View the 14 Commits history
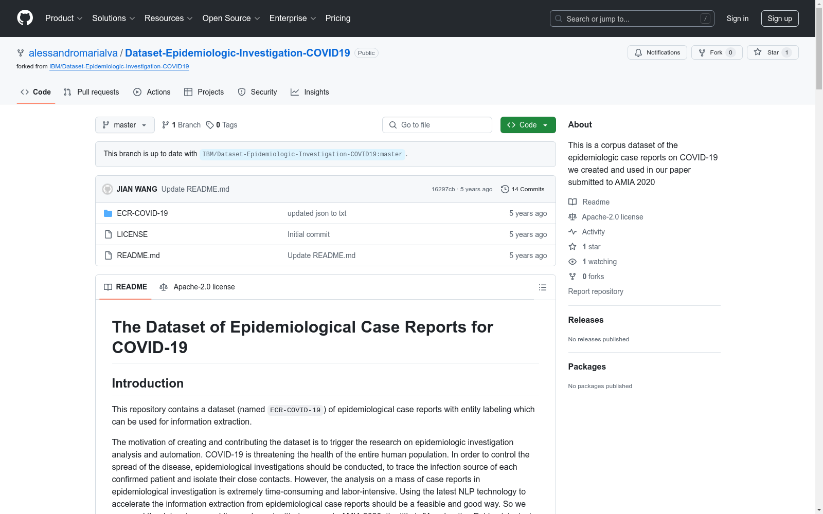This screenshot has height=514, width=823. [x=523, y=189]
